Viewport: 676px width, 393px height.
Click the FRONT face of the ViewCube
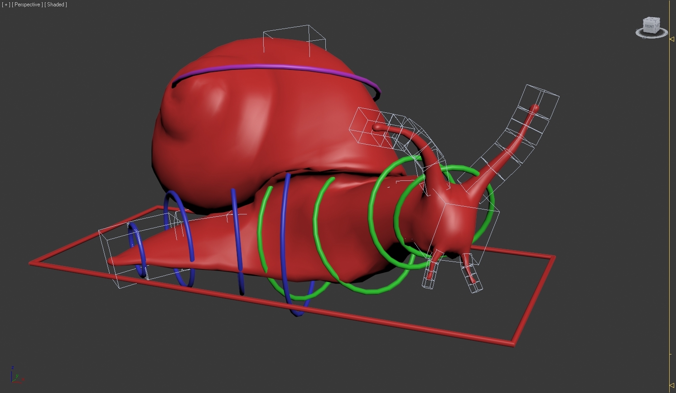(649, 26)
